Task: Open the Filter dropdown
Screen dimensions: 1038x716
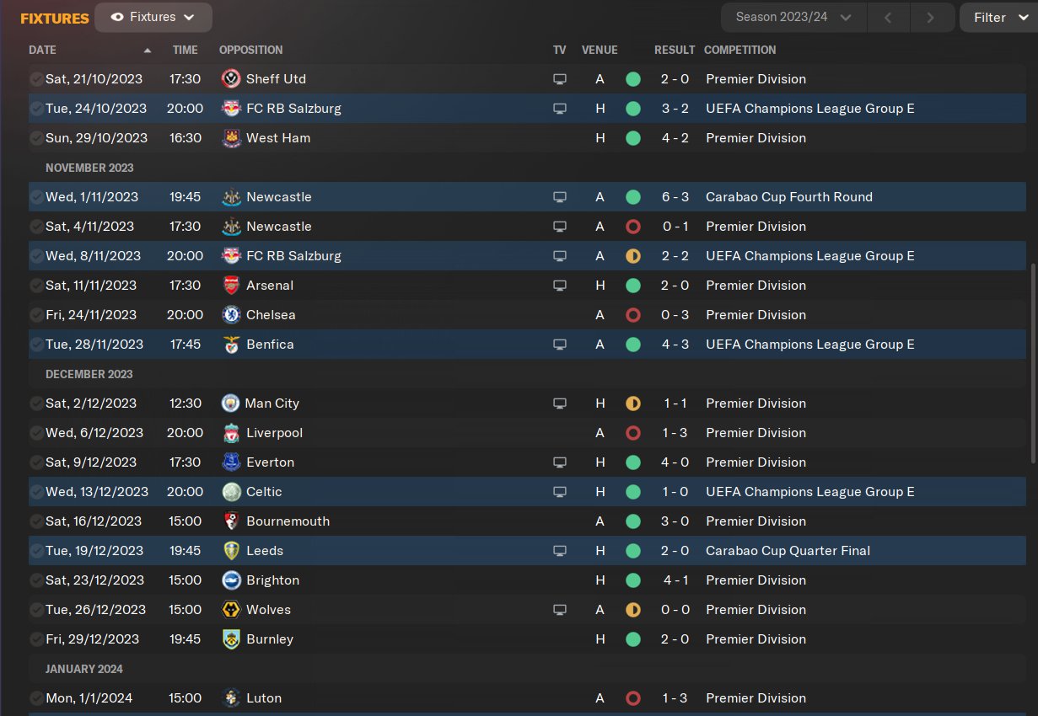Action: pos(999,17)
